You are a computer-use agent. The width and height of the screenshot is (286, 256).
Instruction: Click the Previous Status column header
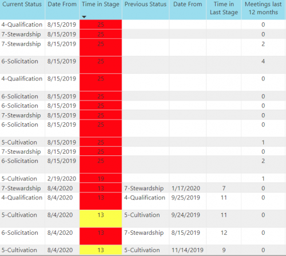[x=145, y=4]
